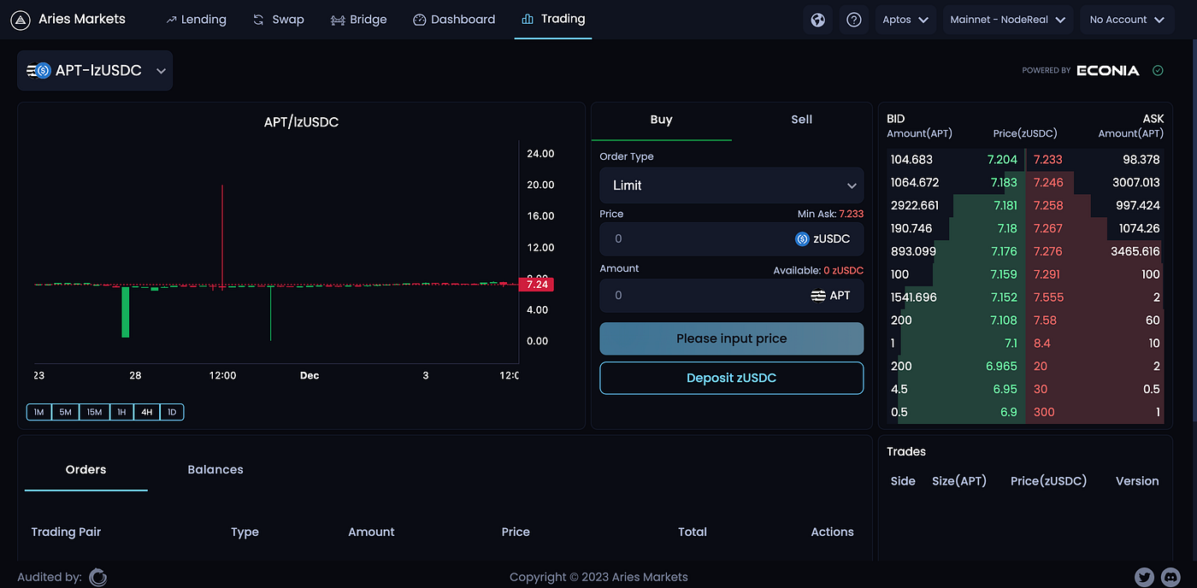Click ask price 8.4
The height and width of the screenshot is (588, 1197).
(1041, 343)
